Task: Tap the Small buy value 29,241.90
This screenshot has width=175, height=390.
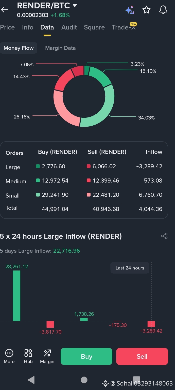Action: tap(55, 195)
